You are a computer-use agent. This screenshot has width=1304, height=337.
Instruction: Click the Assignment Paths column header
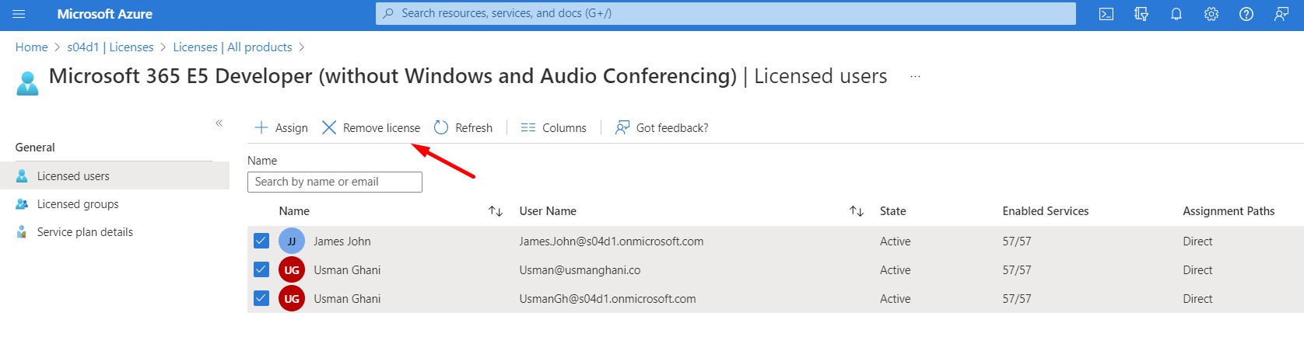pyautogui.click(x=1229, y=211)
